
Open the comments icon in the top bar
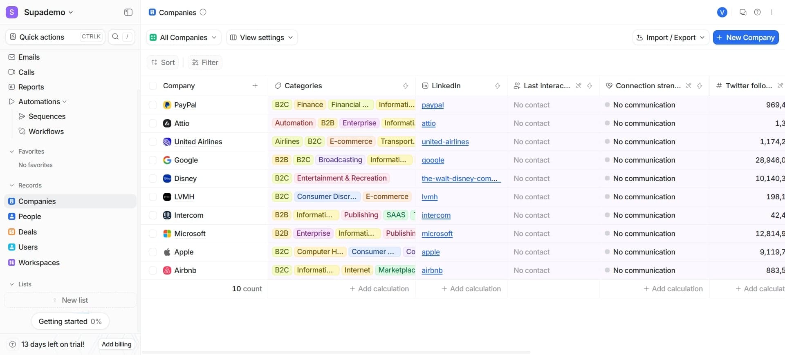click(x=743, y=12)
